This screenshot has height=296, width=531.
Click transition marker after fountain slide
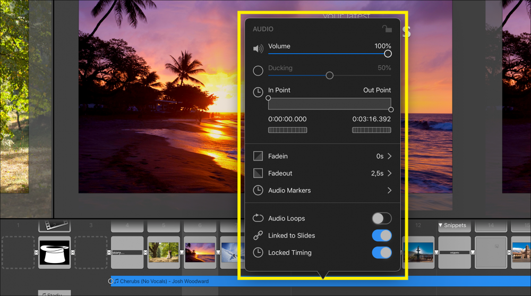pos(436,252)
